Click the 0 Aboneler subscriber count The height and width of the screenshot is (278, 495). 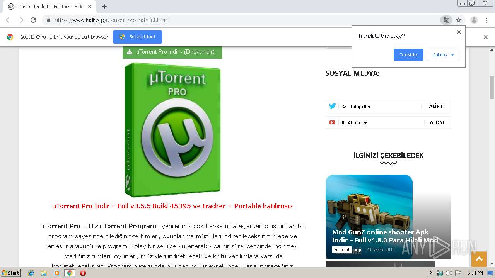click(x=354, y=123)
